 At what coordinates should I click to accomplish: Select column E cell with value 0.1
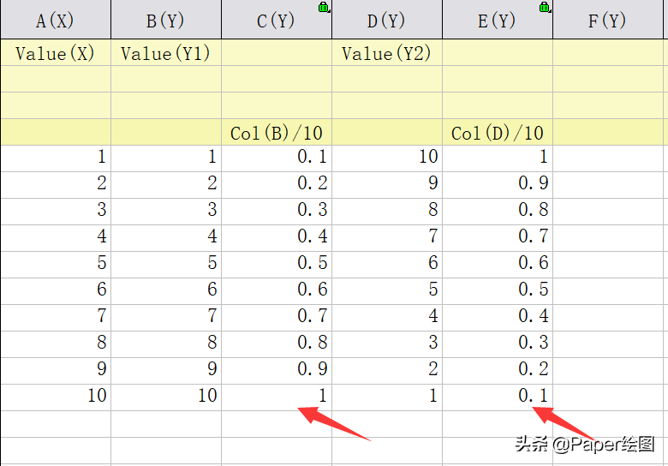[x=498, y=397]
